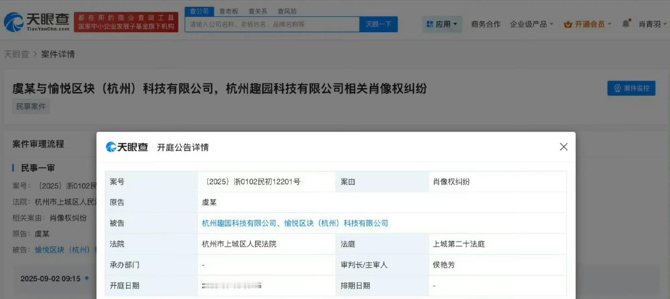
Task: Close the 开庭公告详情 dialog
Action: [564, 147]
